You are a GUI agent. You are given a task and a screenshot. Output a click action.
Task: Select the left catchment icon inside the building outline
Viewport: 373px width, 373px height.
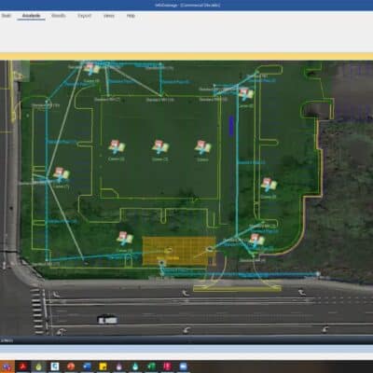(117, 147)
